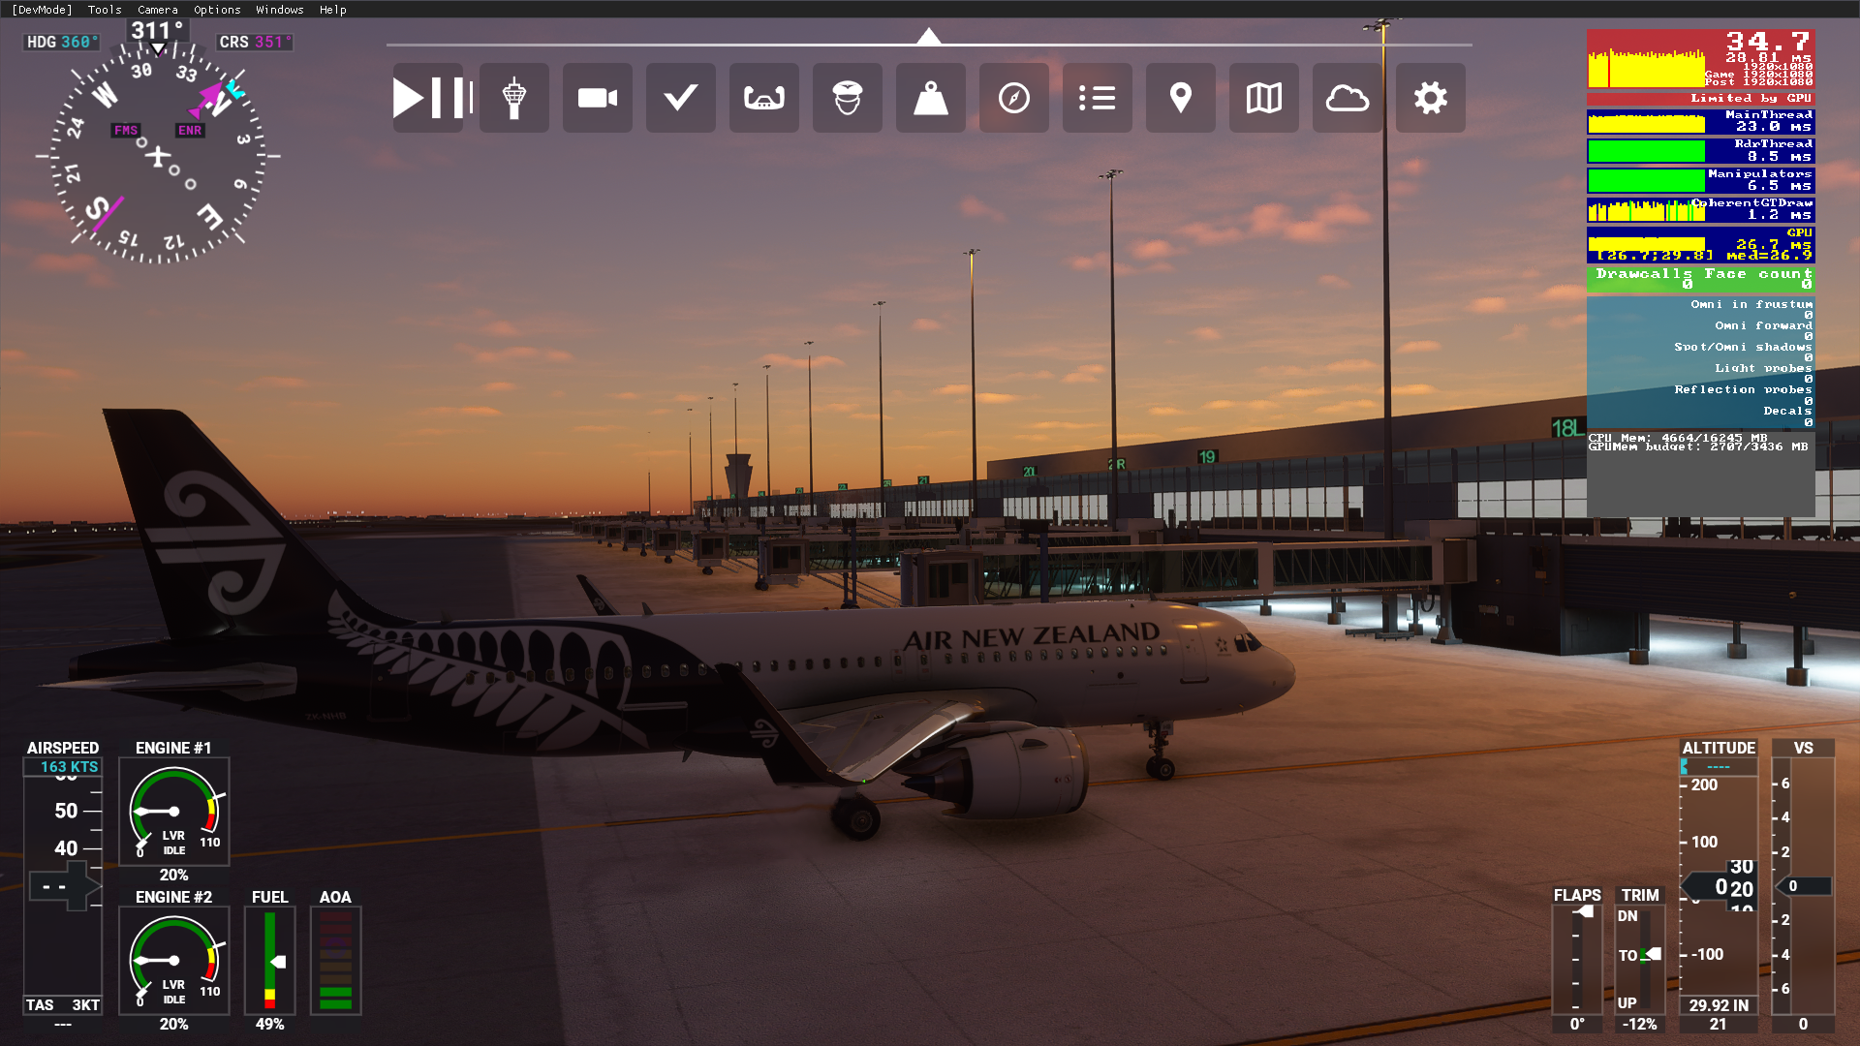Open the DevMode menu
Image resolution: width=1860 pixels, height=1046 pixels.
[42, 10]
